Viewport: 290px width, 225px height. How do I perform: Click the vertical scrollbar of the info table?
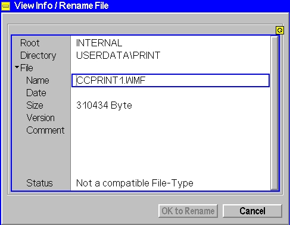coord(275,113)
